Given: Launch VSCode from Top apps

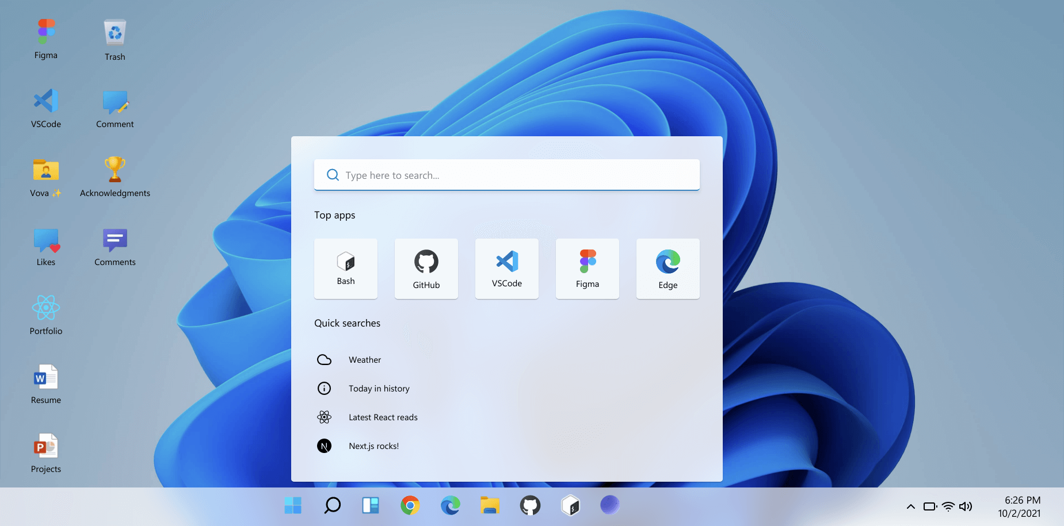Looking at the screenshot, I should (507, 268).
